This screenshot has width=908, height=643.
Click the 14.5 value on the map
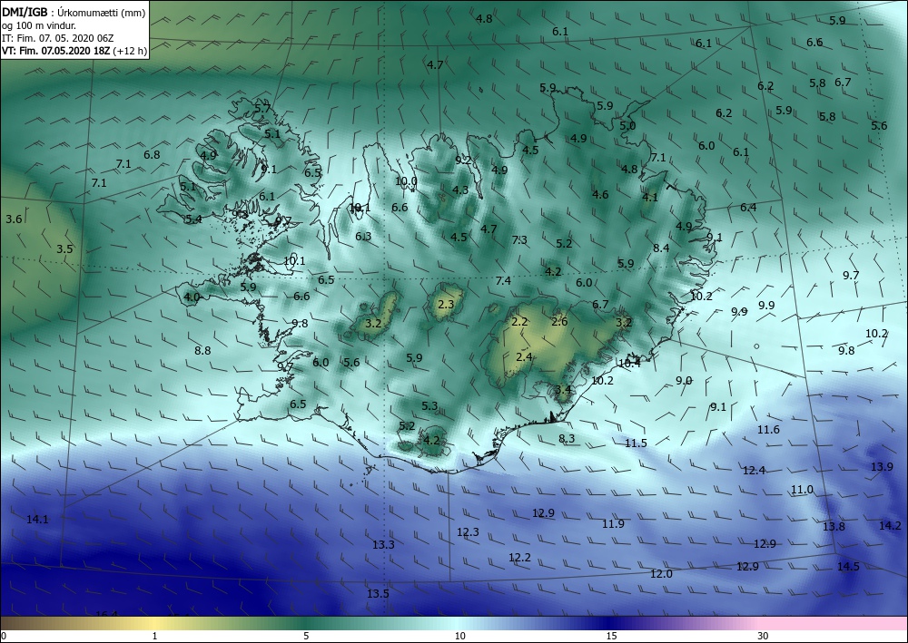pyautogui.click(x=848, y=567)
